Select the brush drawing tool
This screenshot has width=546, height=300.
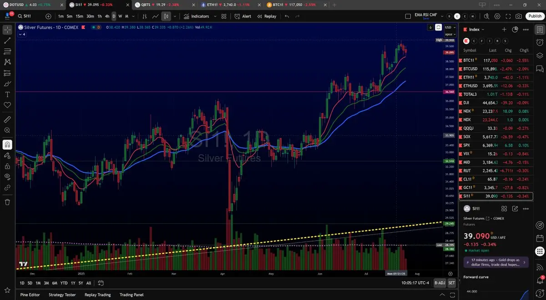tap(7, 84)
